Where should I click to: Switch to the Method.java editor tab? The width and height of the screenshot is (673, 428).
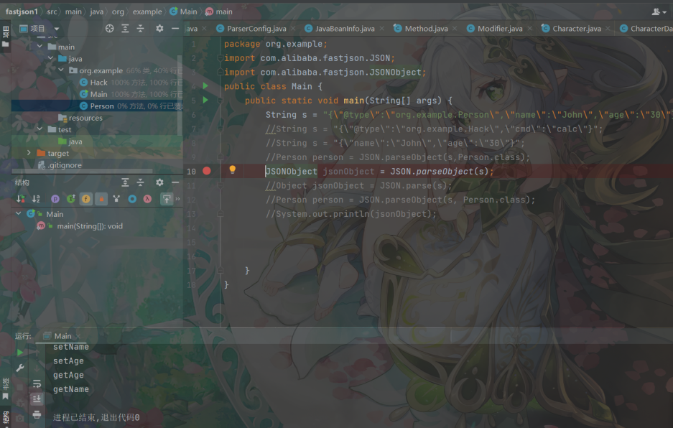tap(426, 29)
